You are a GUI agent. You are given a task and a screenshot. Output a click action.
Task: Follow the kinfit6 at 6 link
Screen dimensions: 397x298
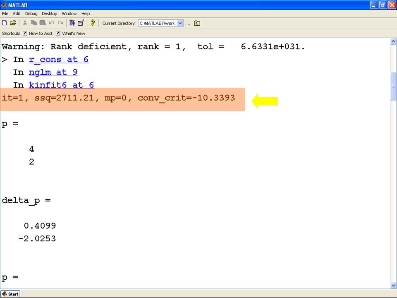(62, 85)
